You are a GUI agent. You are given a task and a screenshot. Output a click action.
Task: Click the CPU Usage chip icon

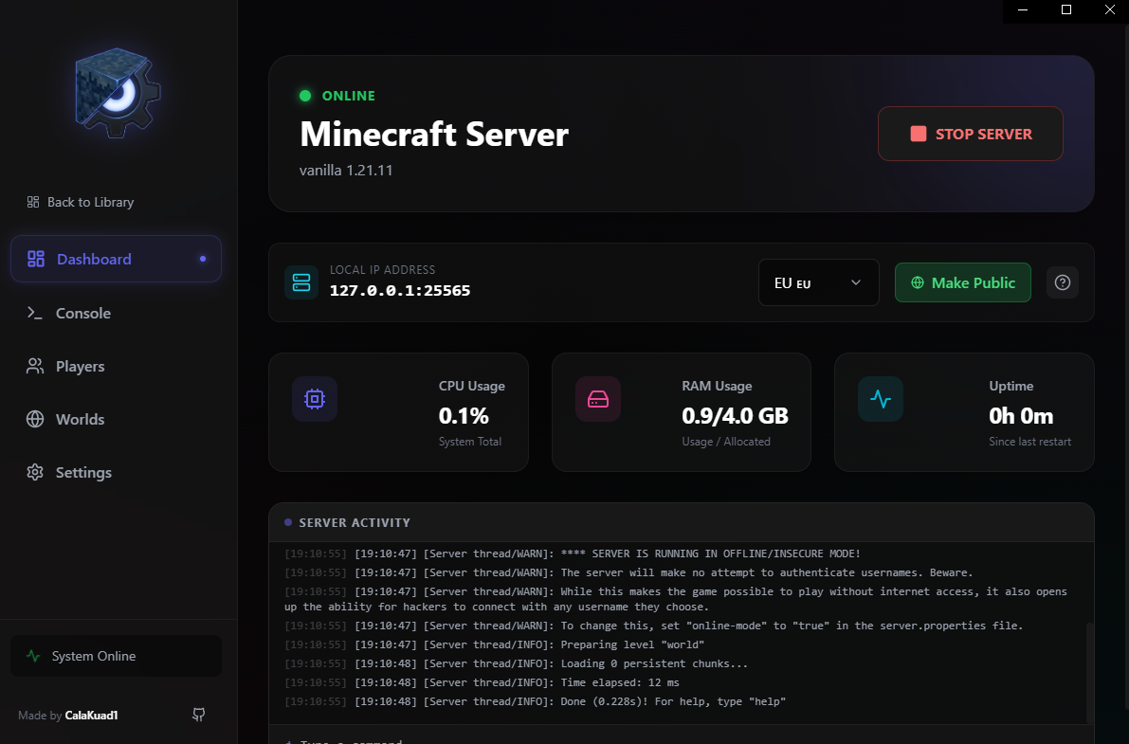coord(314,399)
